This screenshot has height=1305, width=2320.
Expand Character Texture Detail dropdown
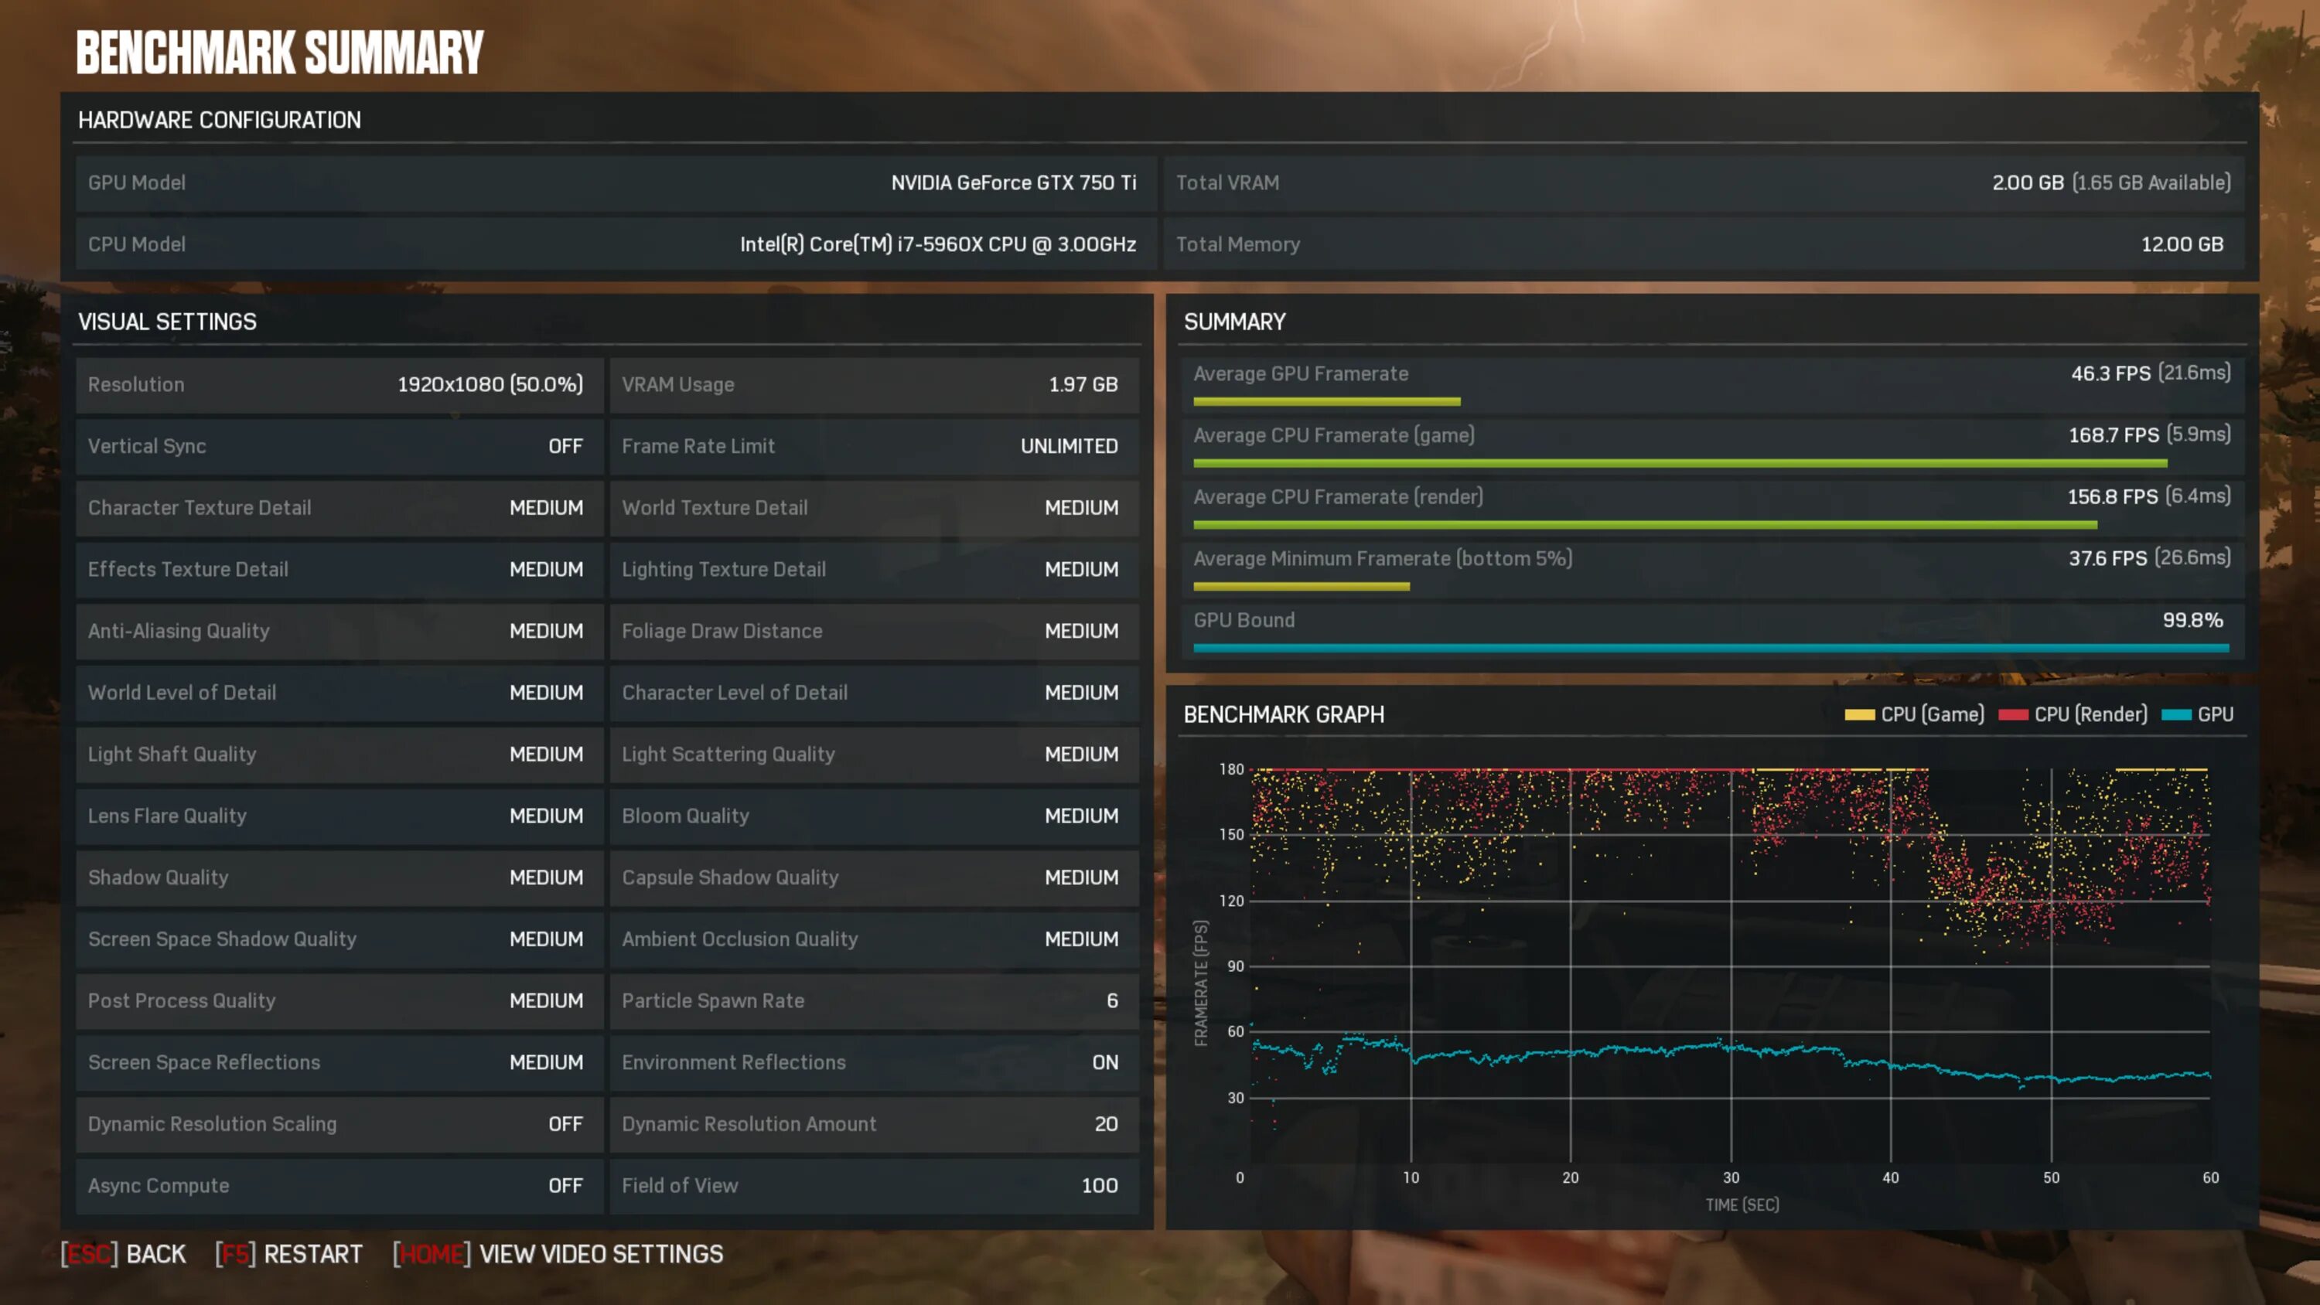click(x=545, y=506)
